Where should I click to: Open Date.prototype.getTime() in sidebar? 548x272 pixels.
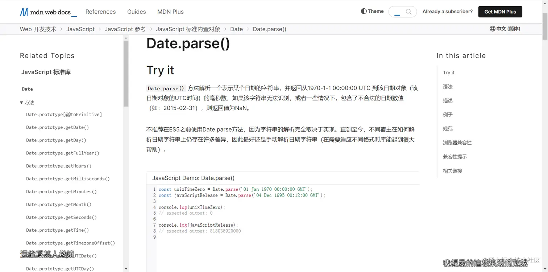[58, 230]
